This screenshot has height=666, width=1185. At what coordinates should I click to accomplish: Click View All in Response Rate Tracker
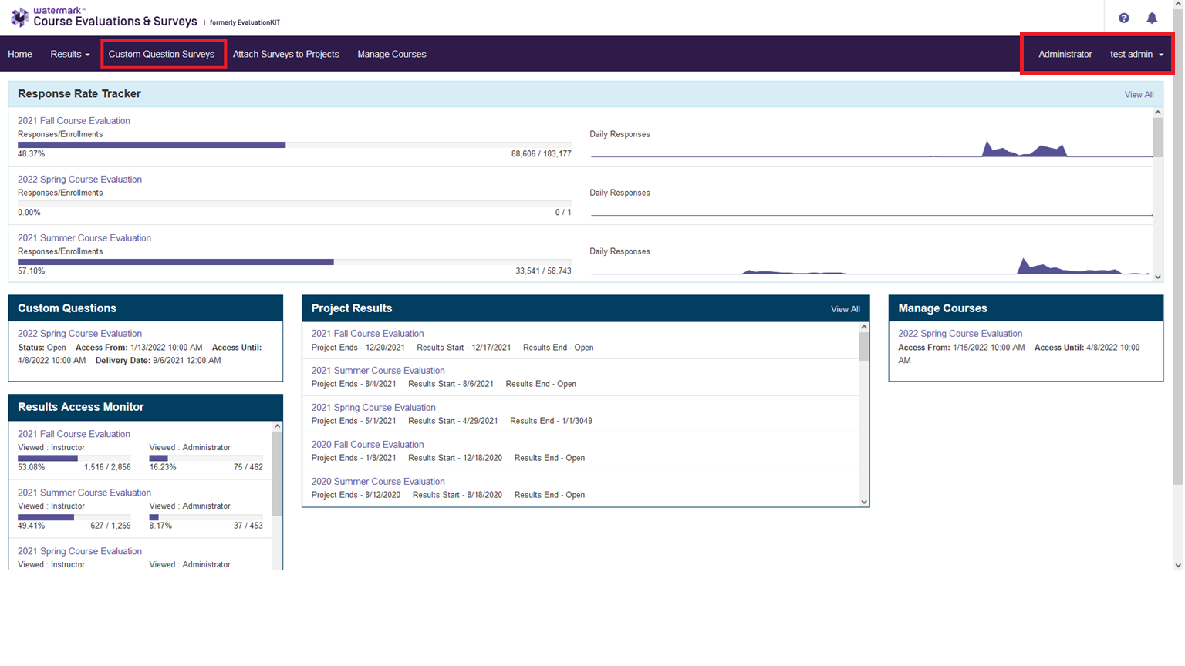(1139, 95)
